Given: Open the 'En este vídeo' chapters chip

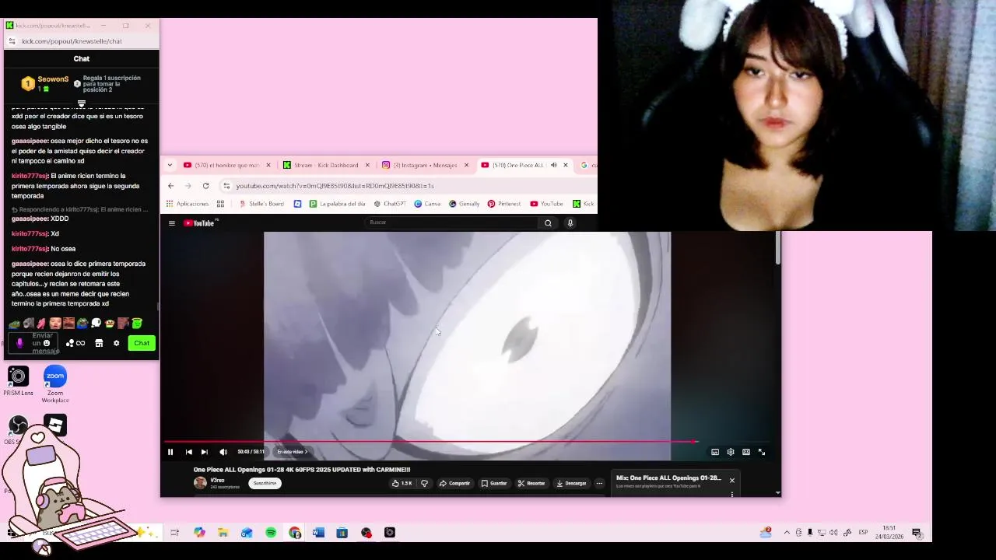Looking at the screenshot, I should pyautogui.click(x=292, y=452).
